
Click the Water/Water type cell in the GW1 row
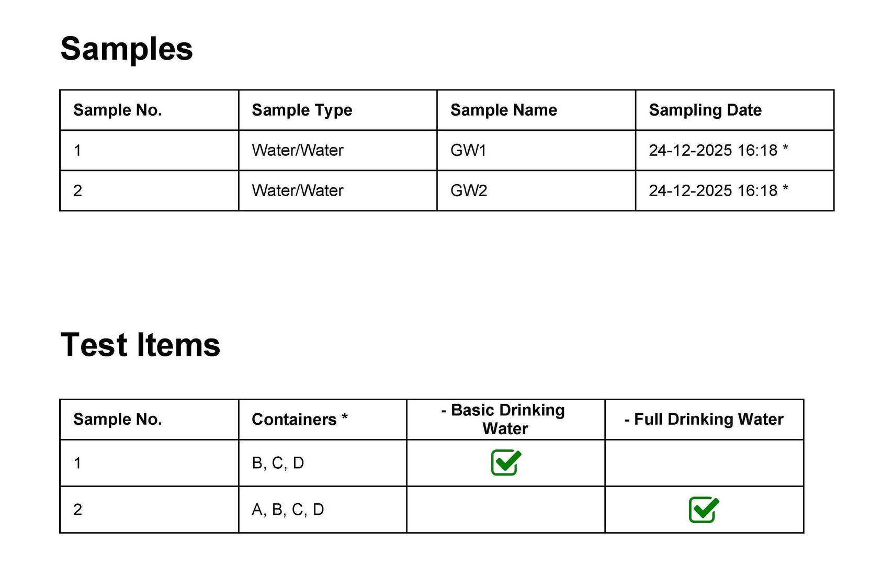point(297,150)
